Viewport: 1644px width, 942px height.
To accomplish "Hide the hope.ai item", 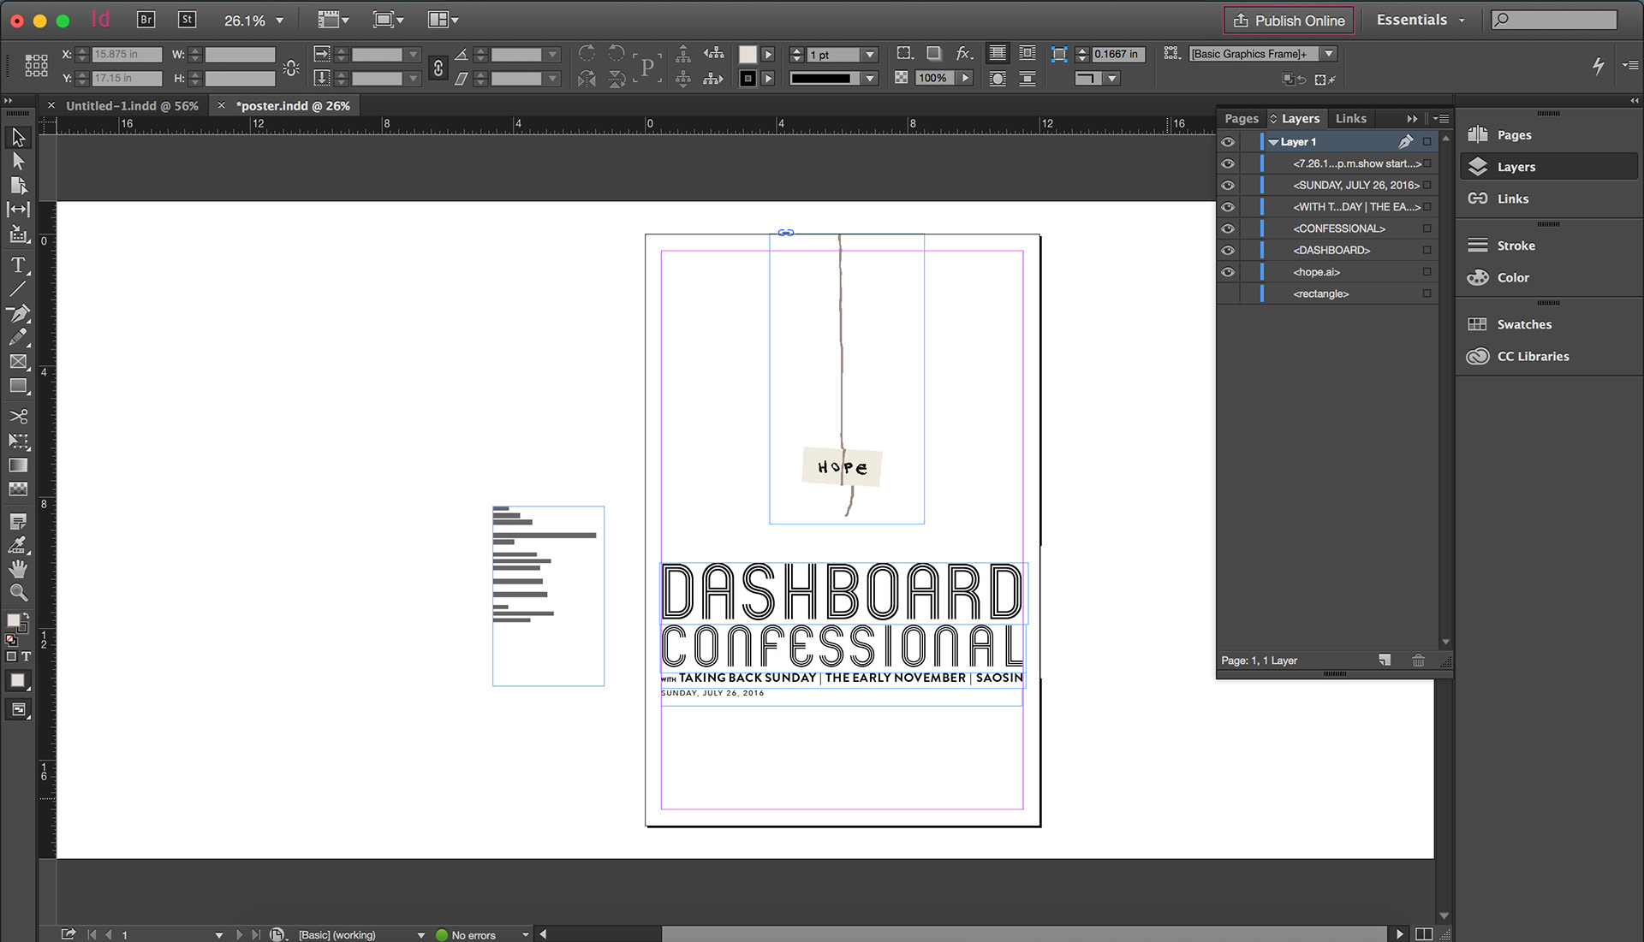I will pyautogui.click(x=1228, y=272).
